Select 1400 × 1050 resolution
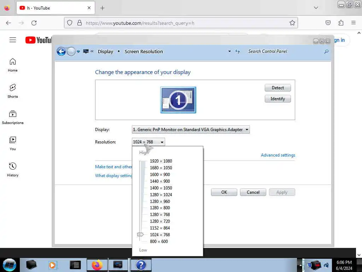This screenshot has width=362, height=272. [x=161, y=188]
